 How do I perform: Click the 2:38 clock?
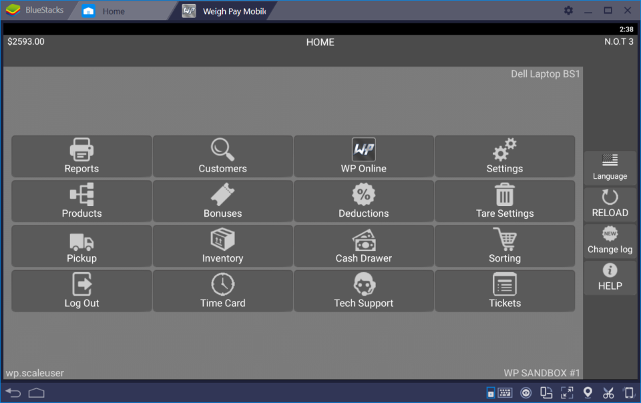point(626,29)
